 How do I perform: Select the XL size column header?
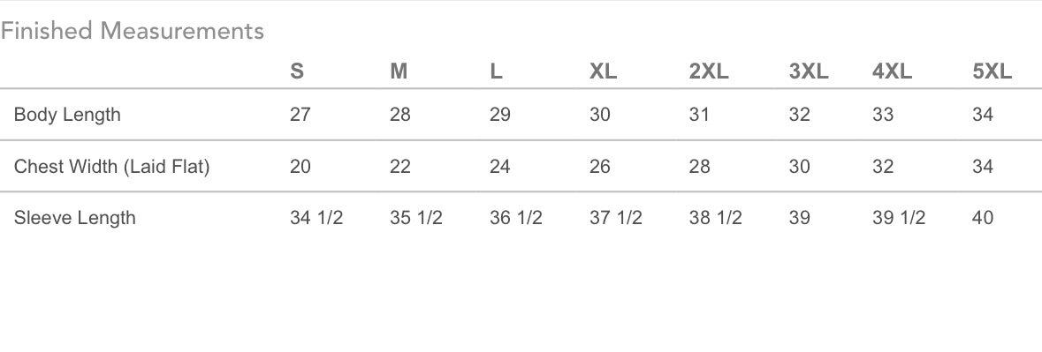pos(604,71)
